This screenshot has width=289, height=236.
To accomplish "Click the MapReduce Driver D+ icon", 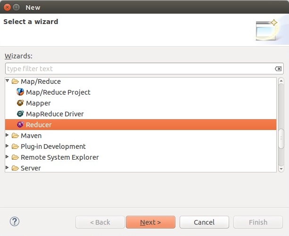I will click(20, 114).
